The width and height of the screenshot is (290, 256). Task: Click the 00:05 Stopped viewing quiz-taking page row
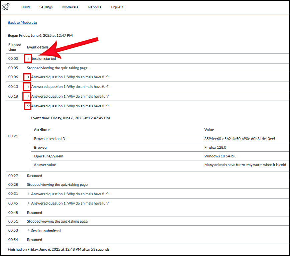point(148,68)
